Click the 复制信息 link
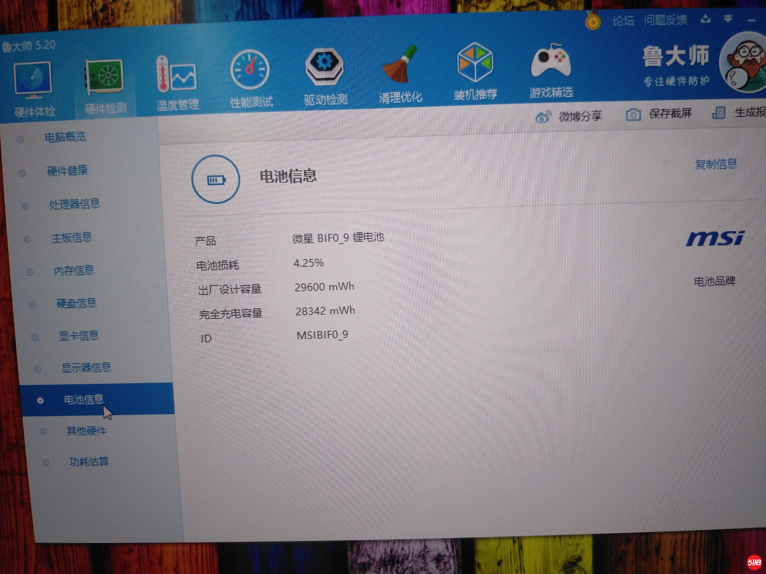Image resolution: width=766 pixels, height=574 pixels. coord(715,164)
